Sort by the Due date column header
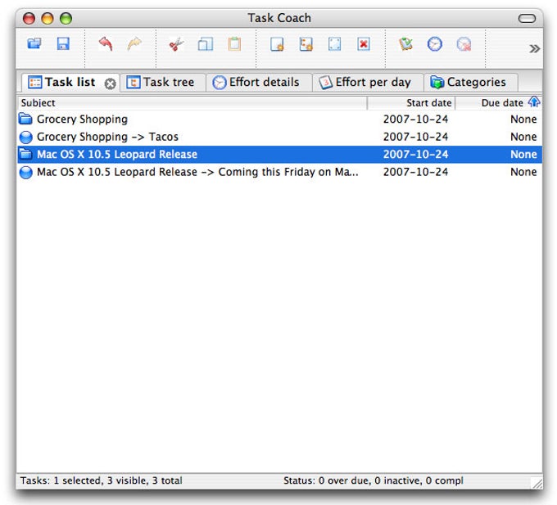Screen dimensions: 557x505 click(x=499, y=103)
